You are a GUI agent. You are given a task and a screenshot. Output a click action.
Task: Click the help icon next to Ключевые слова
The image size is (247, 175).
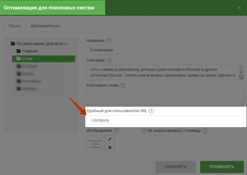[123, 85]
